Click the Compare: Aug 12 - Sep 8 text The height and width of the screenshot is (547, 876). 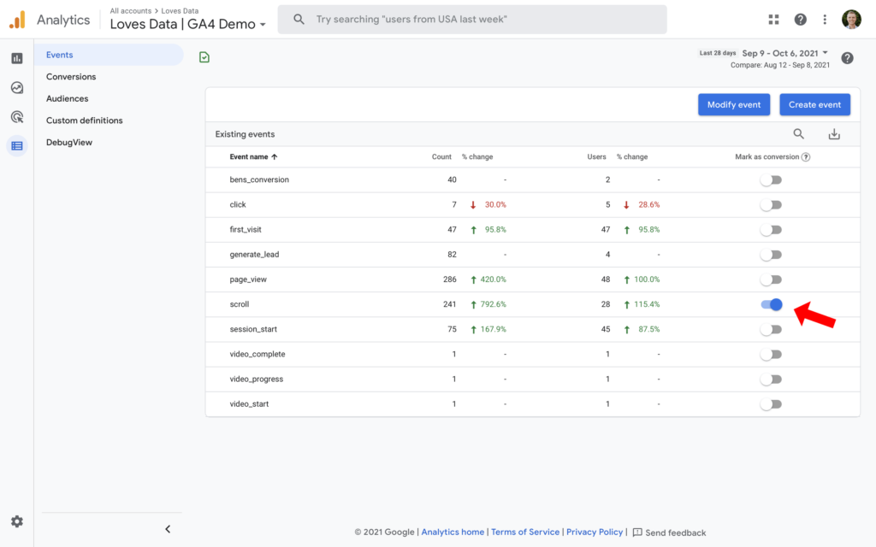pyautogui.click(x=780, y=65)
